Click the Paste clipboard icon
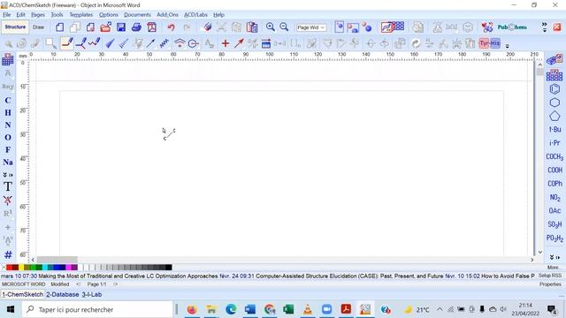566x318 pixels. (252, 27)
